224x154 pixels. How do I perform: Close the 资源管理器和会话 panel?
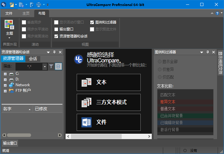[x=60, y=52]
